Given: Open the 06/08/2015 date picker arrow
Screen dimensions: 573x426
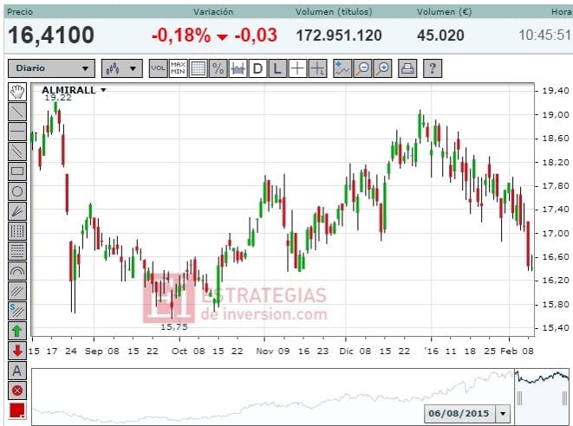Looking at the screenshot, I should 503,414.
